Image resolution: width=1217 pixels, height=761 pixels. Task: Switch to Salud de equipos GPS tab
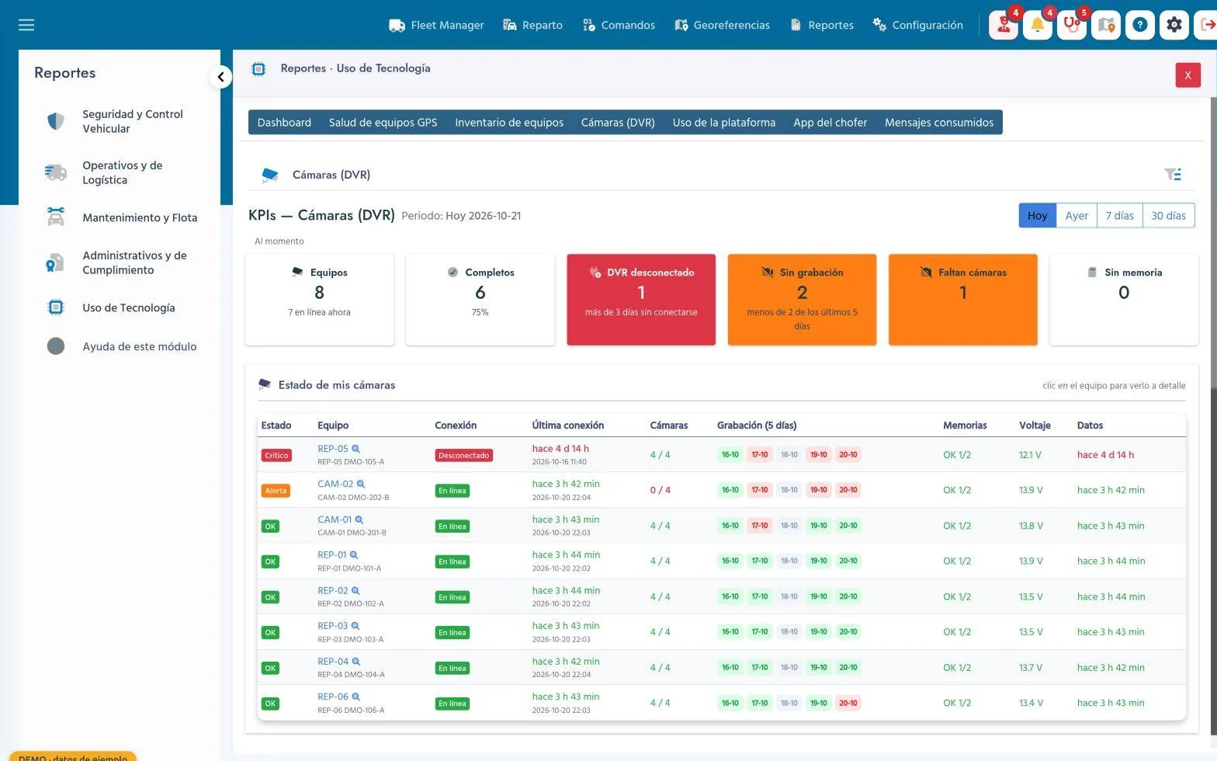pos(383,123)
